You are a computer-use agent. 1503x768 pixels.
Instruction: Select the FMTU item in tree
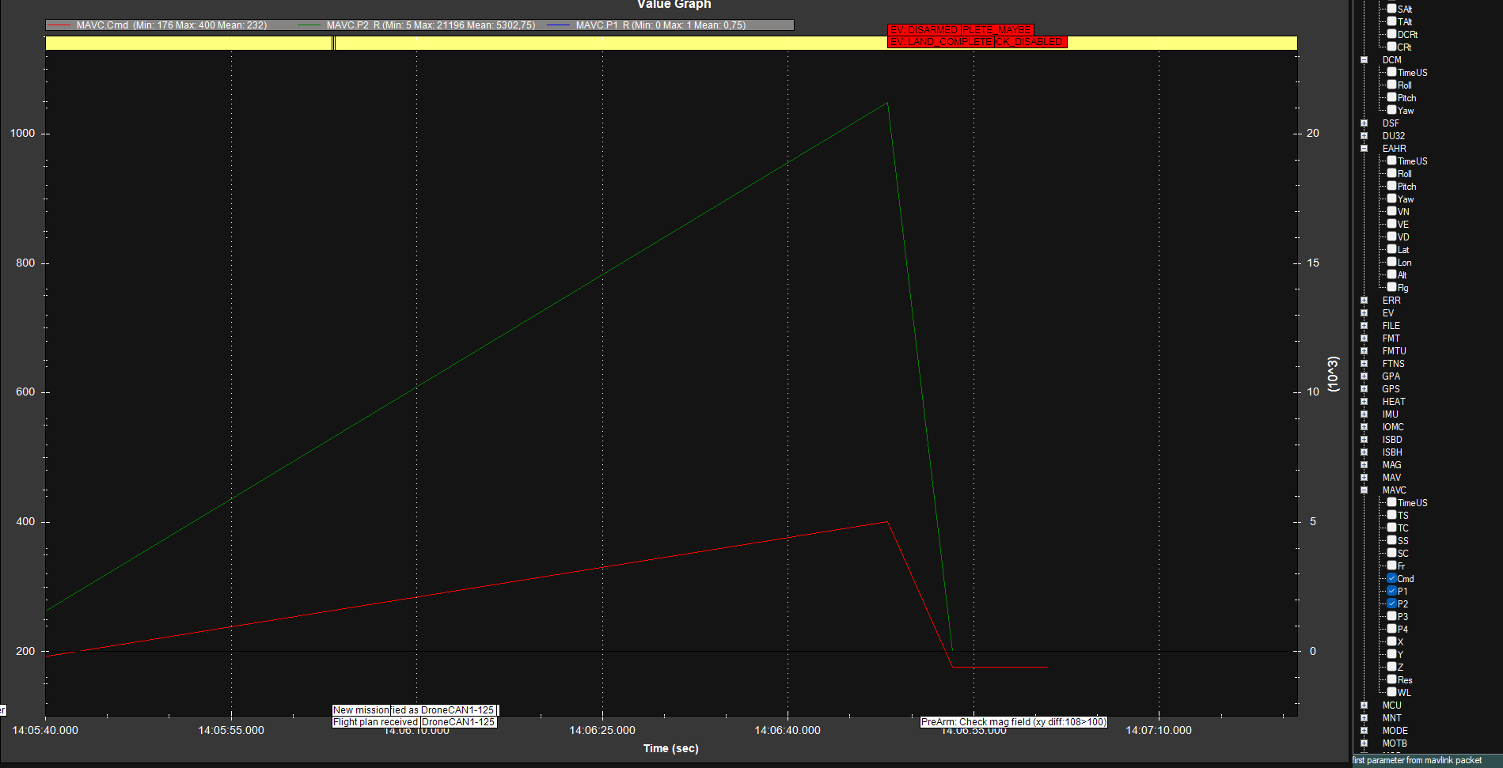(x=1394, y=351)
